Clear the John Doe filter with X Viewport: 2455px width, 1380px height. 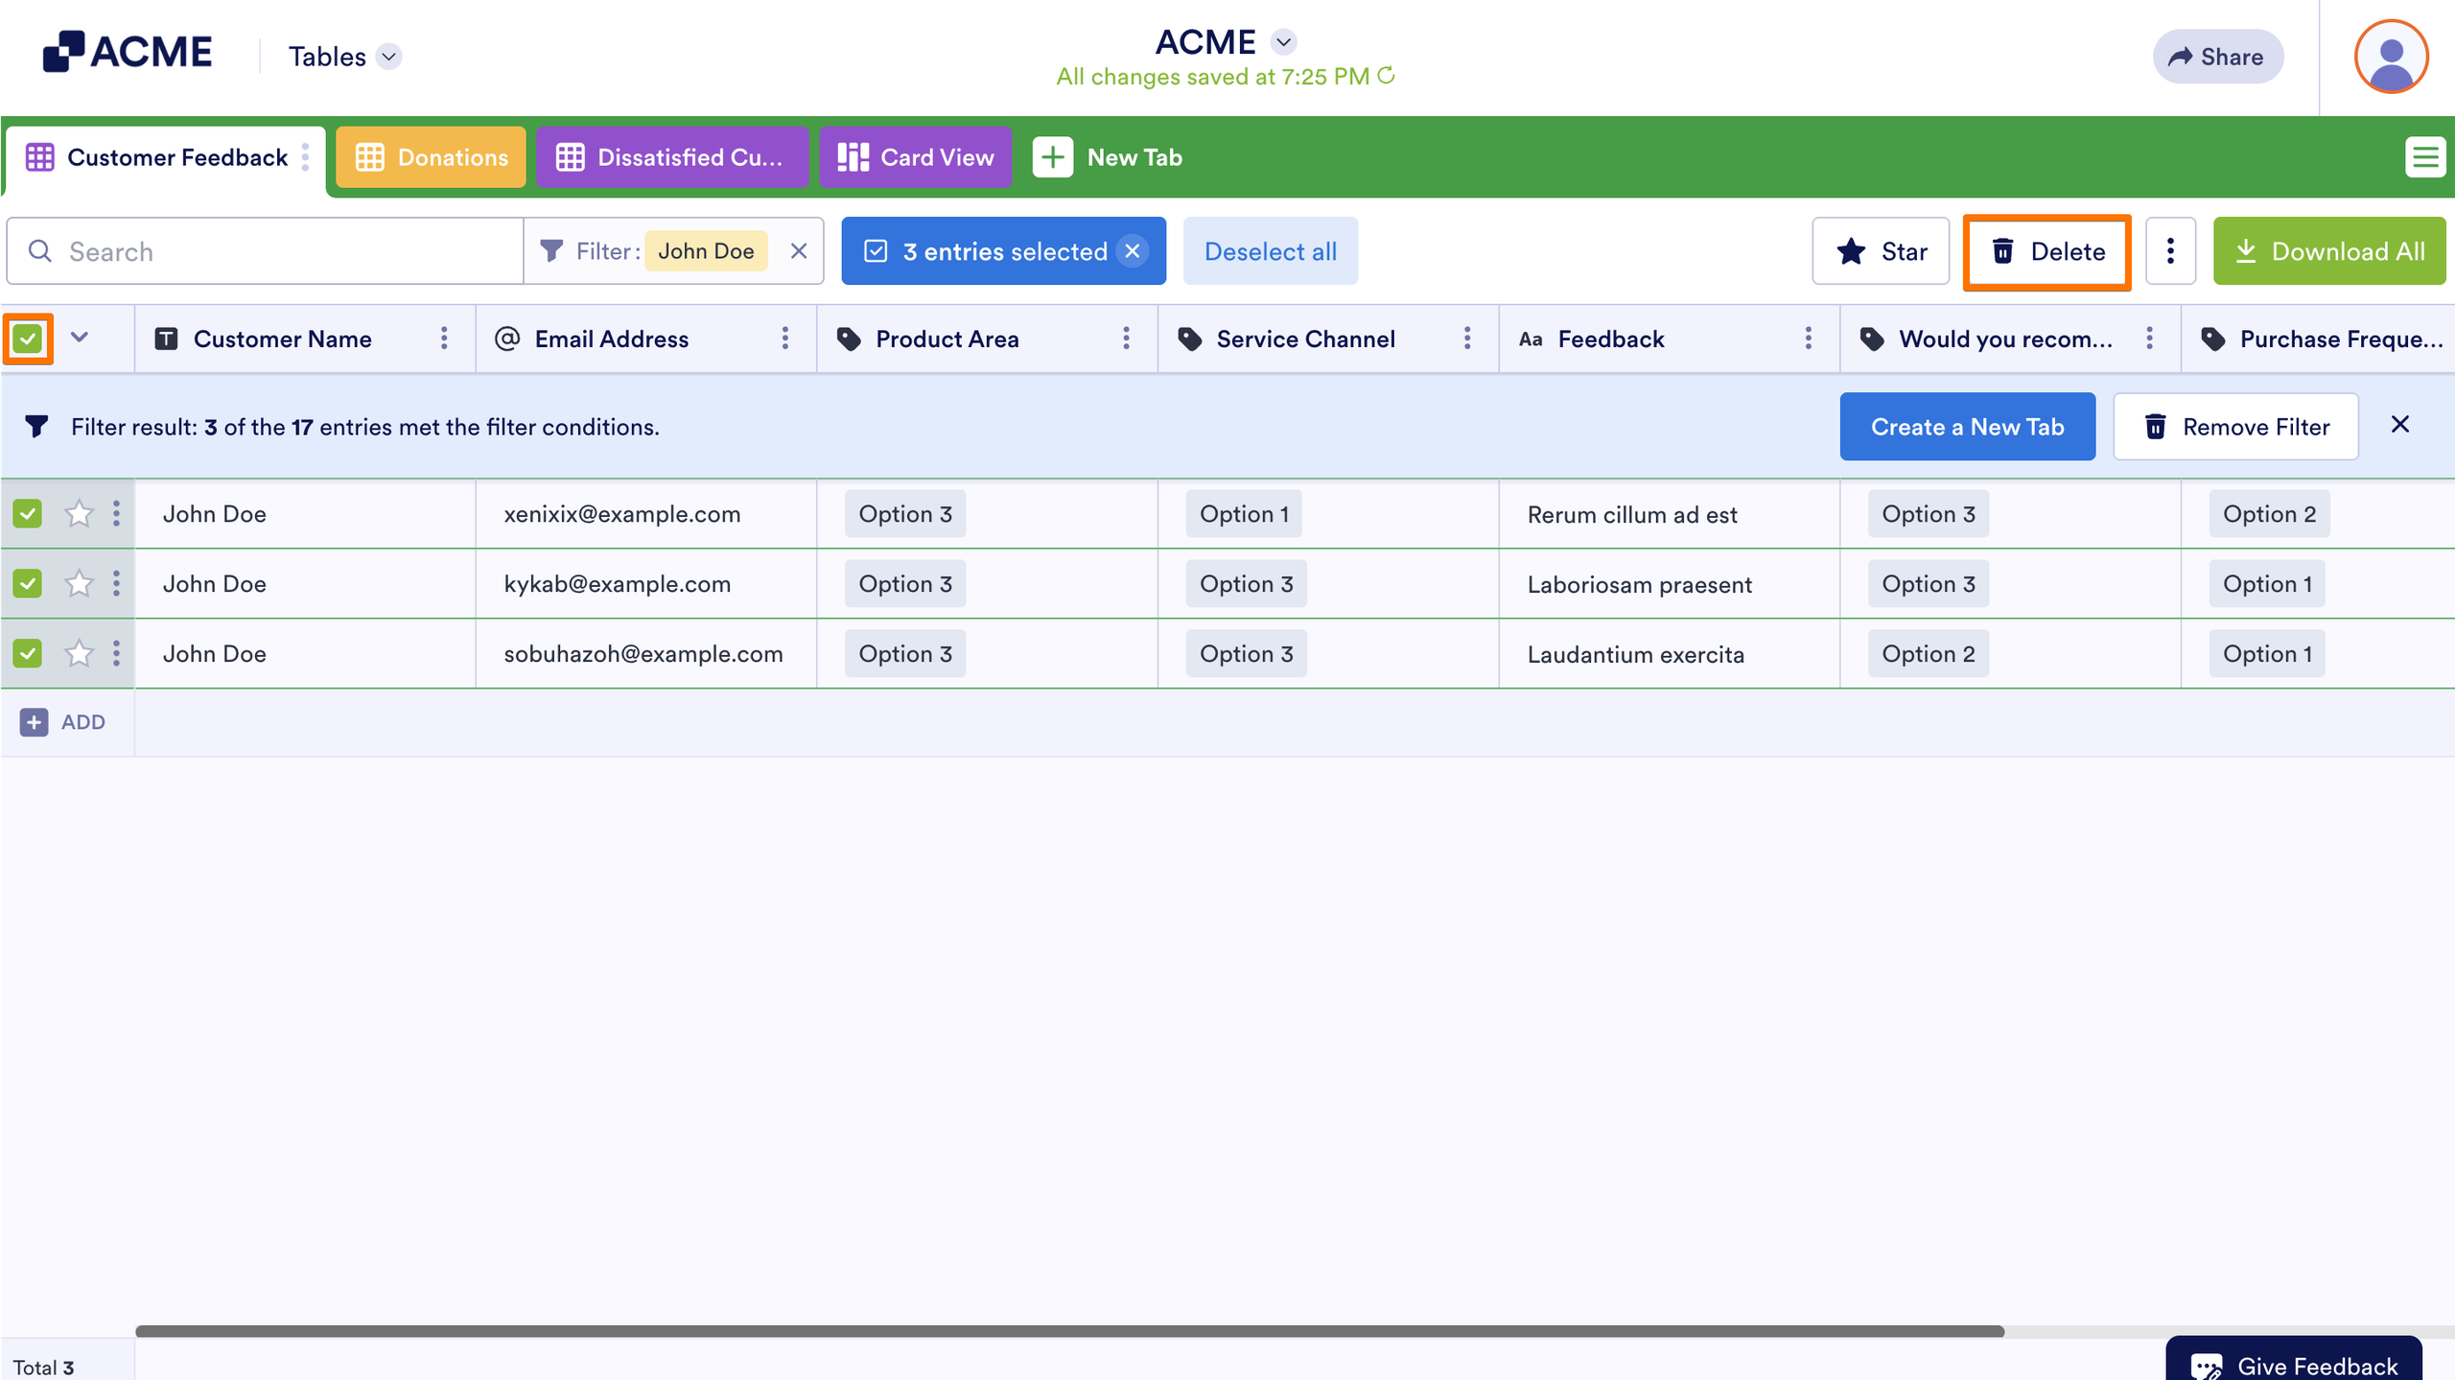click(x=799, y=251)
